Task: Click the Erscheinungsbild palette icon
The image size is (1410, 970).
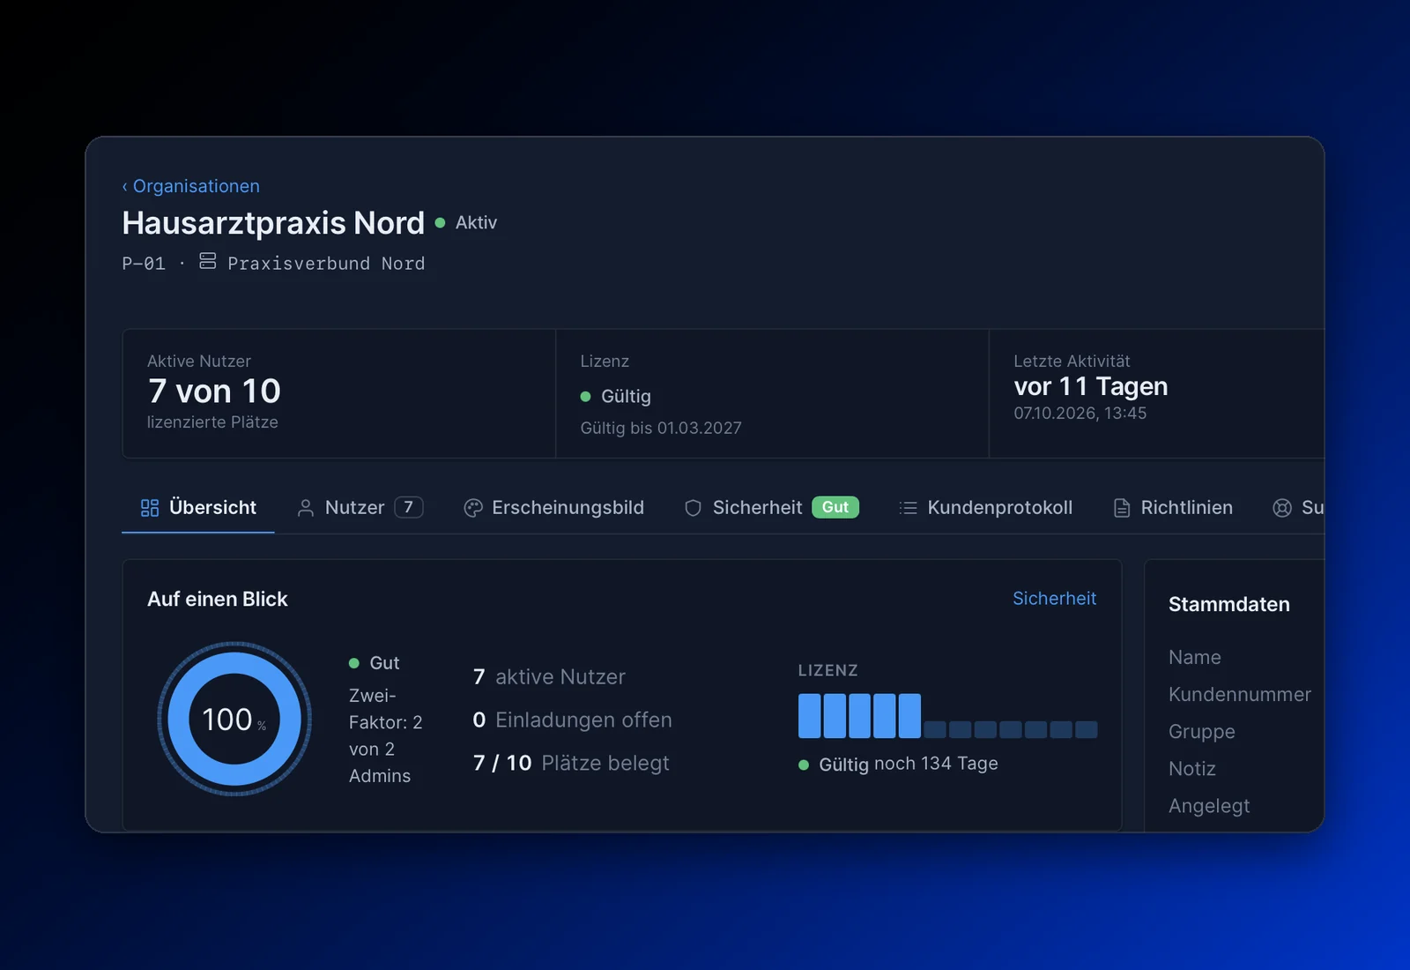Action: pyautogui.click(x=473, y=508)
